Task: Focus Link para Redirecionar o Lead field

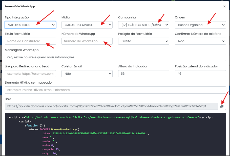Action: click(x=30, y=74)
